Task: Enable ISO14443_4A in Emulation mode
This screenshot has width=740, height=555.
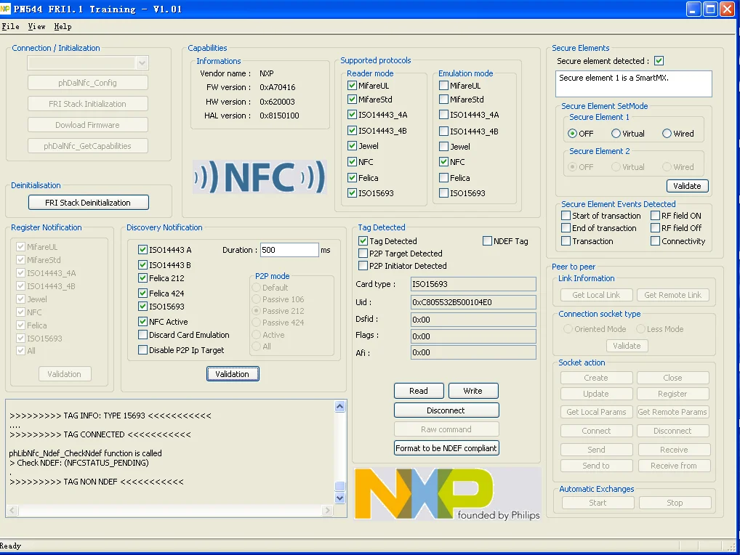Action: tap(443, 115)
